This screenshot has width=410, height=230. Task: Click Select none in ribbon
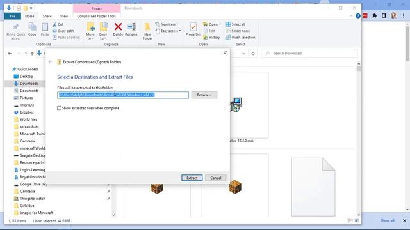[x=238, y=31]
